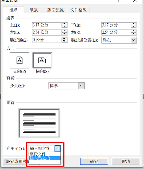Click the 左(L) margin input field
The image size is (144, 169).
click(x=47, y=32)
